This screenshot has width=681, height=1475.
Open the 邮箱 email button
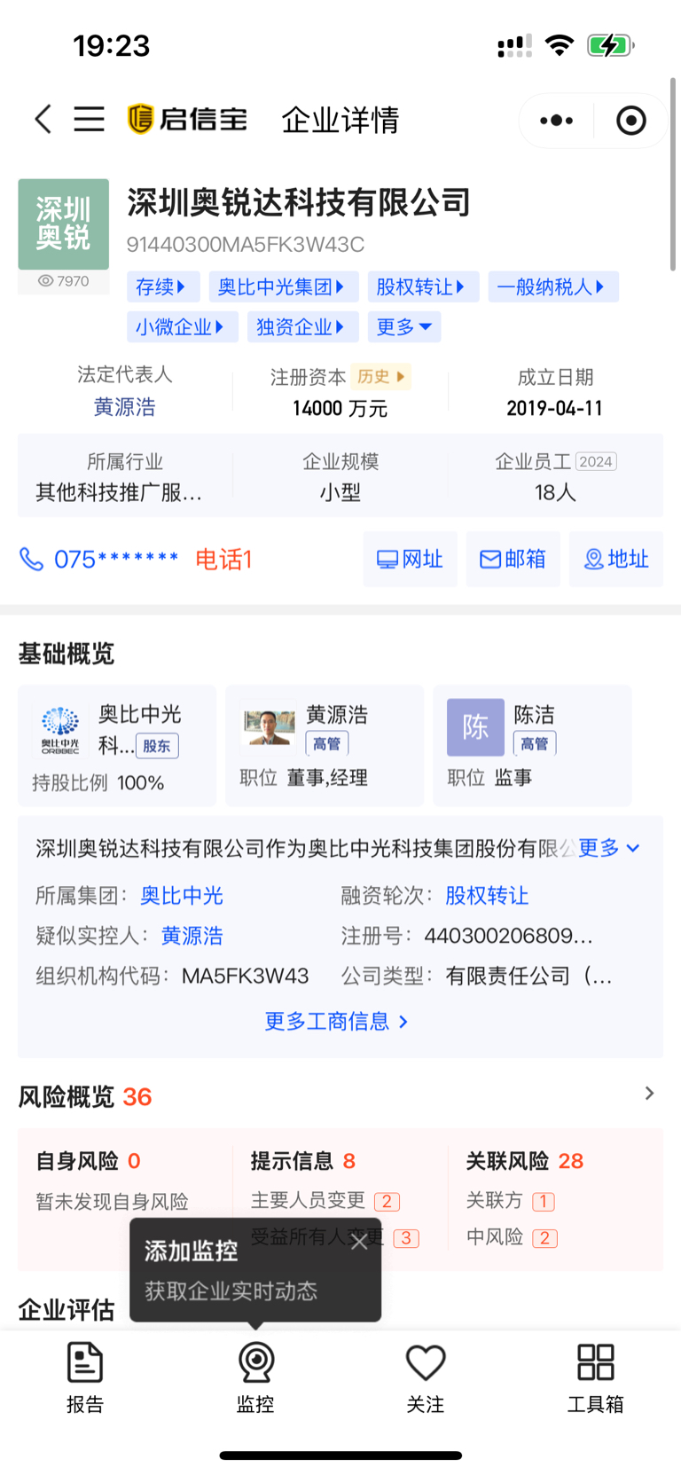coord(513,559)
